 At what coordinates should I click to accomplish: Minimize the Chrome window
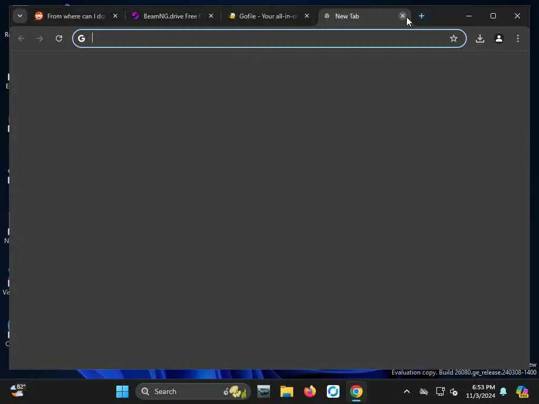tap(469, 16)
